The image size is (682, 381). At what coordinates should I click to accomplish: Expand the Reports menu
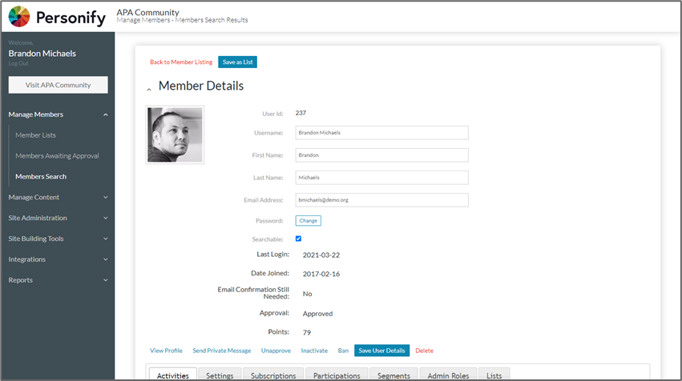coord(106,280)
